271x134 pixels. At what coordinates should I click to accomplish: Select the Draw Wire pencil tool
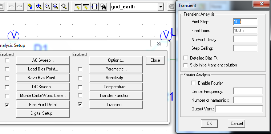(x=78, y=7)
